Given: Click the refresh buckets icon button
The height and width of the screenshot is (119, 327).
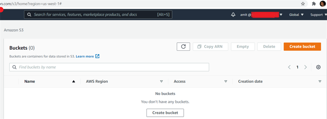Looking at the screenshot, I should [x=183, y=47].
